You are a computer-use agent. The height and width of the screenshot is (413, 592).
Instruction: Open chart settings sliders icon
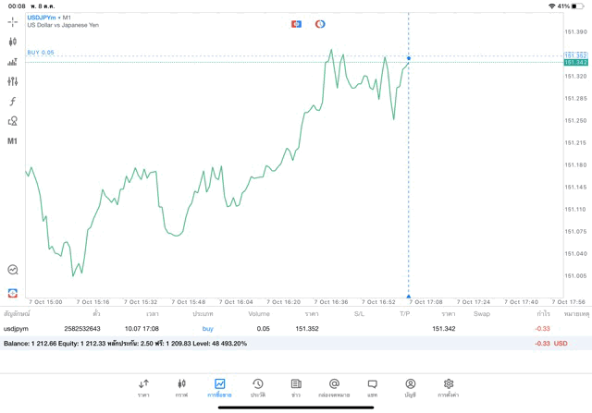(x=13, y=81)
